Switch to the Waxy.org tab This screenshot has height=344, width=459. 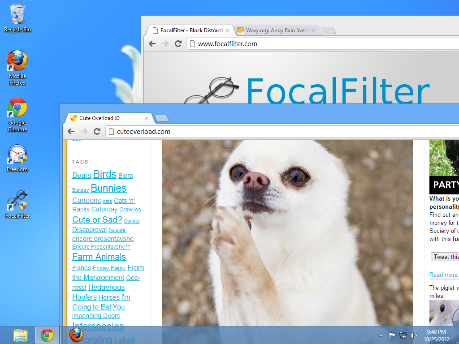click(x=276, y=30)
